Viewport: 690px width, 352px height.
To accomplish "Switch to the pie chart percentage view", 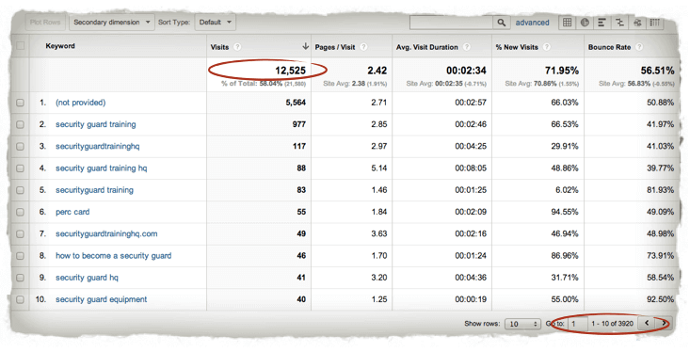I will (585, 23).
